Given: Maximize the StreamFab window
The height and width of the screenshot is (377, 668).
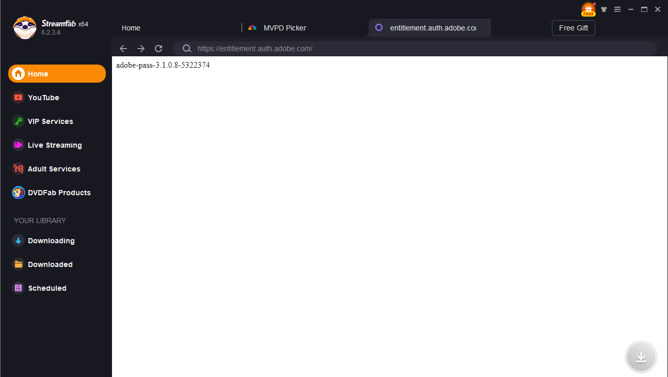Looking at the screenshot, I should [644, 9].
